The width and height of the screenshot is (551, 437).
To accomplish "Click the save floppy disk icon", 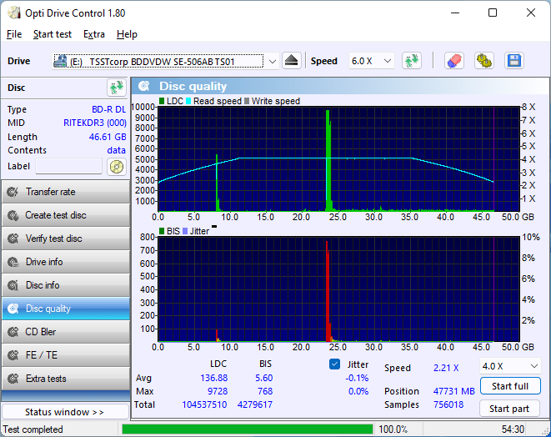I will click(513, 61).
